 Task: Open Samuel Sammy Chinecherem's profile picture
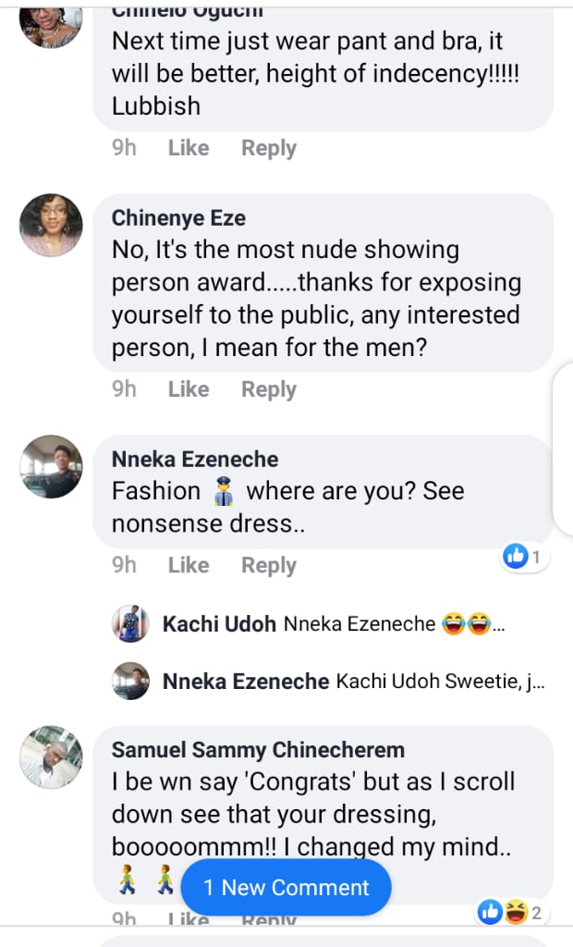click(52, 756)
